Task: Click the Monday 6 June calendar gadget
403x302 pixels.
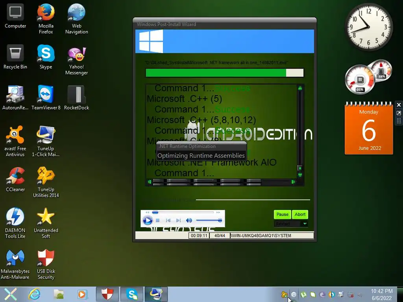Action: tap(369, 129)
